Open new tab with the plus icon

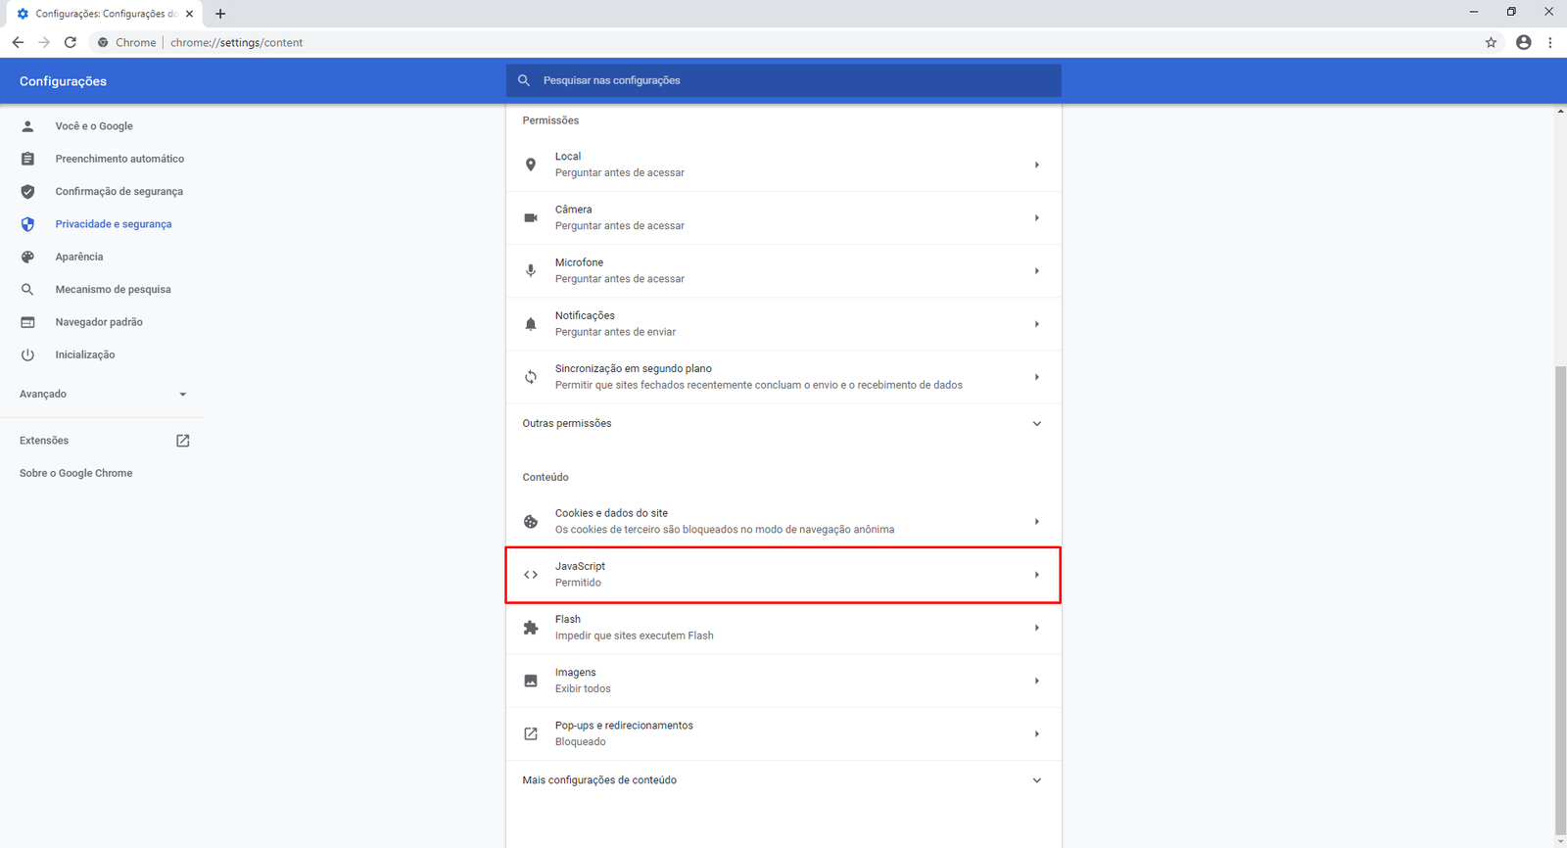[x=220, y=14]
